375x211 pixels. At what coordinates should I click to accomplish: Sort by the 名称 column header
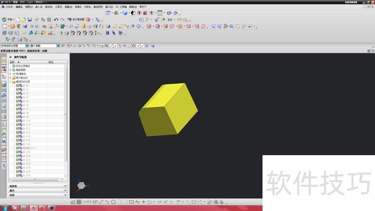(28, 62)
